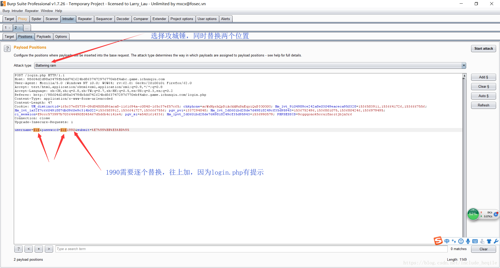500x268 pixels.
Task: Click the Clear search button
Action: click(484, 249)
